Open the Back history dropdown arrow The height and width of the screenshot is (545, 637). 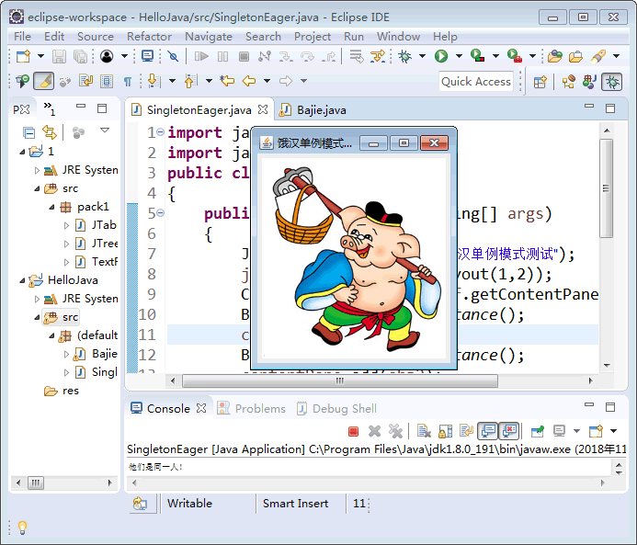[267, 81]
